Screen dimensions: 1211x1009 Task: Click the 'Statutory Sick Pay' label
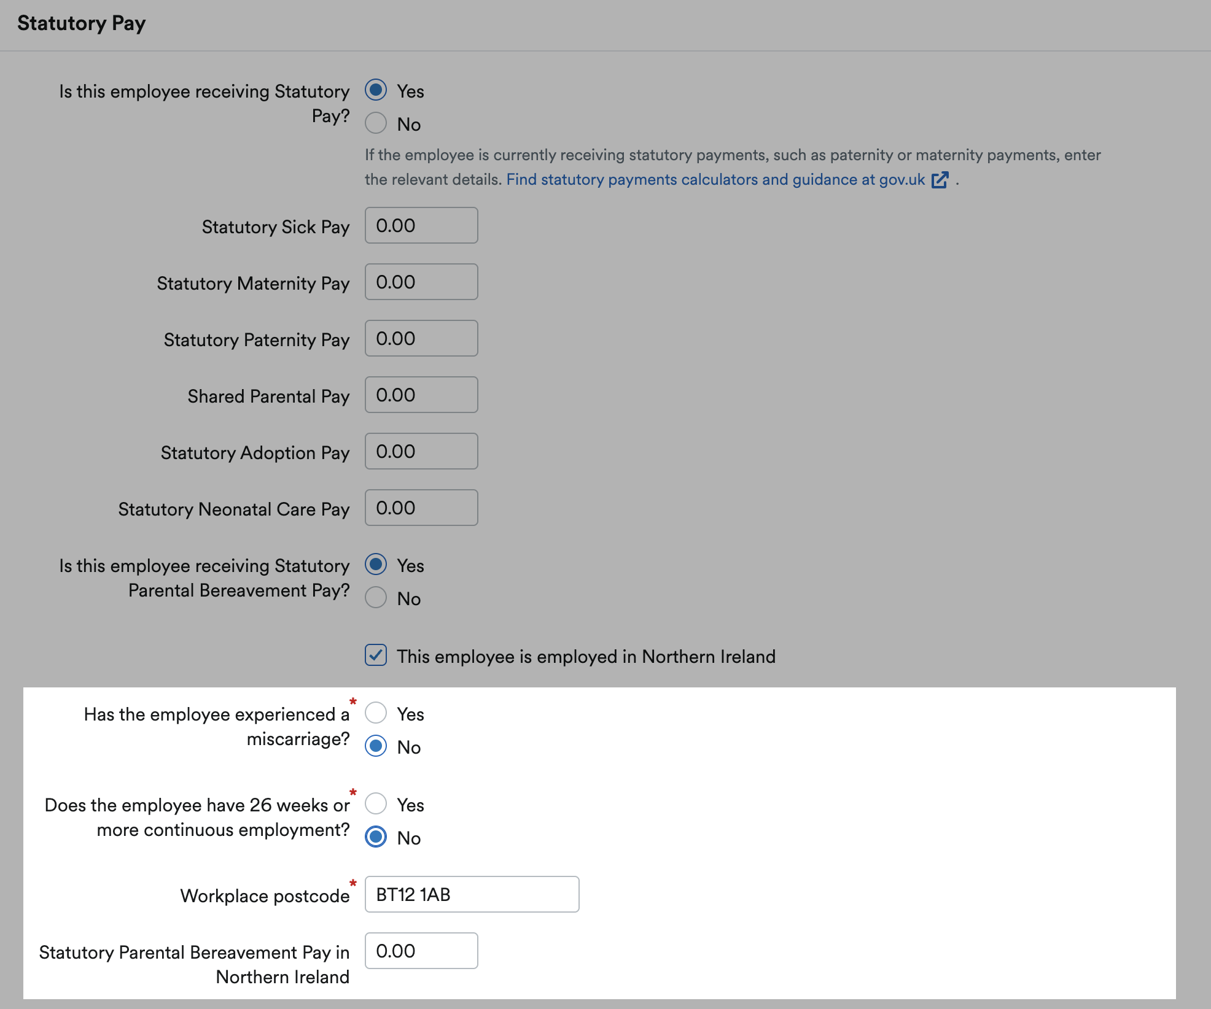tap(276, 227)
